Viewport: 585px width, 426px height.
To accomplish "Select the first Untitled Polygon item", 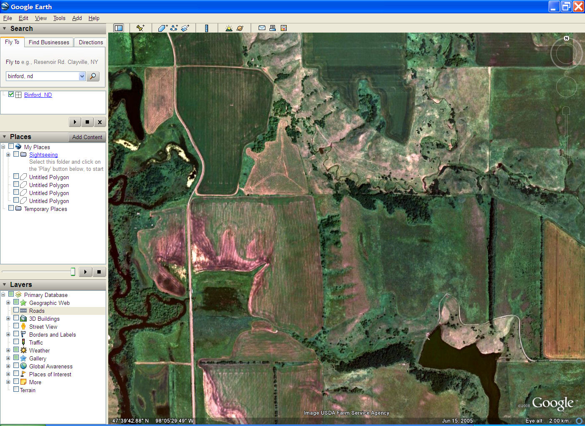I will coord(49,177).
